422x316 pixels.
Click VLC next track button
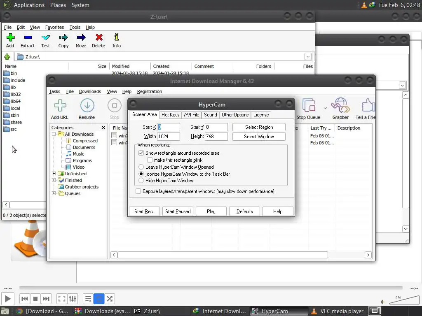[46, 299]
